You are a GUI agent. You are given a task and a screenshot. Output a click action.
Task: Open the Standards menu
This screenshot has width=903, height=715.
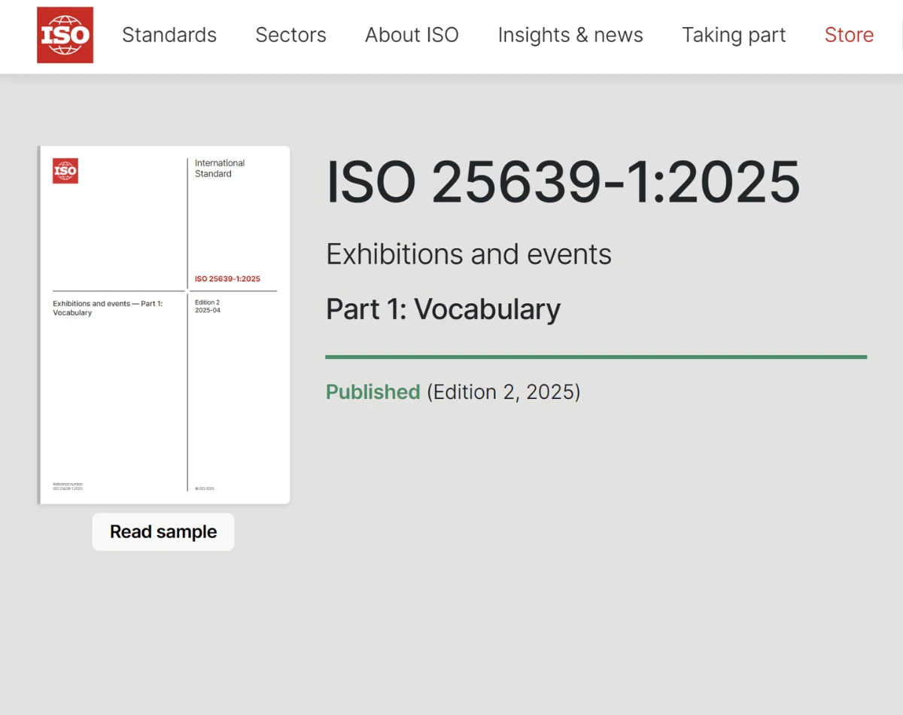coord(169,35)
